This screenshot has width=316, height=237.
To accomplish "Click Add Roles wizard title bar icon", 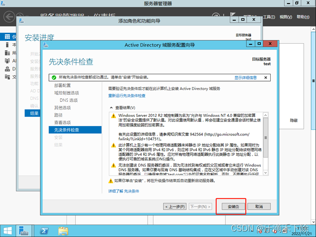I will click(22, 21).
